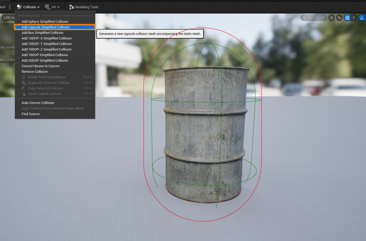Click the LOD Auto viewport button
Screen dimensions: 366x241
[9, 18]
